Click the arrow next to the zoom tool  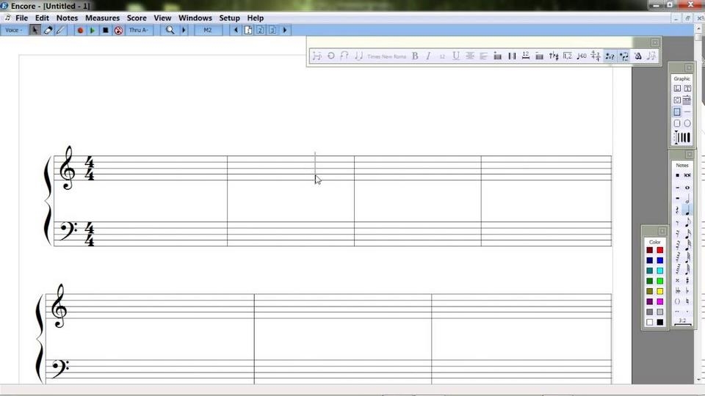pos(184,30)
